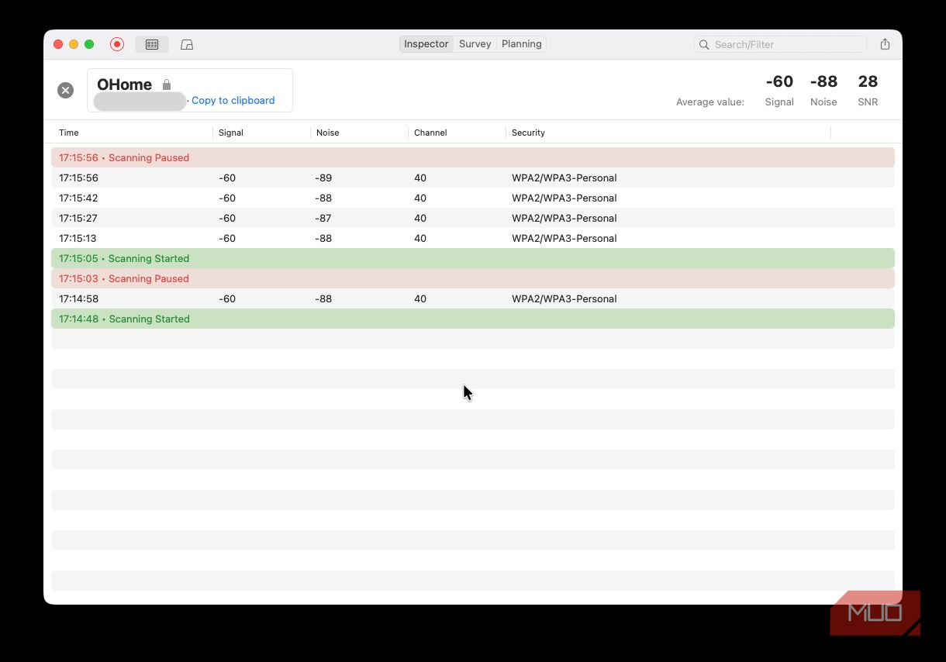Viewport: 946px width, 662px height.
Task: Open the Planning tab
Action: [521, 44]
